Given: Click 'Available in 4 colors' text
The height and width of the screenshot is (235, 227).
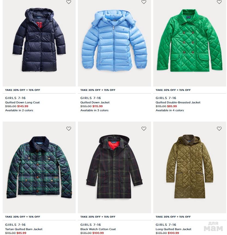Looking at the screenshot, I should click(170, 110).
